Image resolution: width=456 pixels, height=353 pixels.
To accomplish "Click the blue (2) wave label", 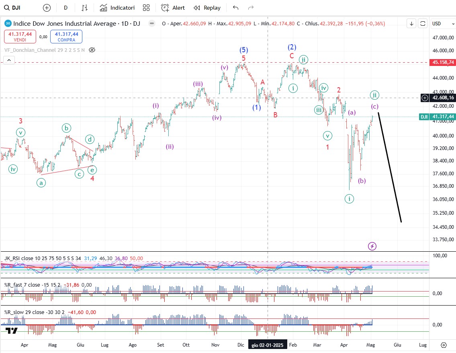I will 292,47.
